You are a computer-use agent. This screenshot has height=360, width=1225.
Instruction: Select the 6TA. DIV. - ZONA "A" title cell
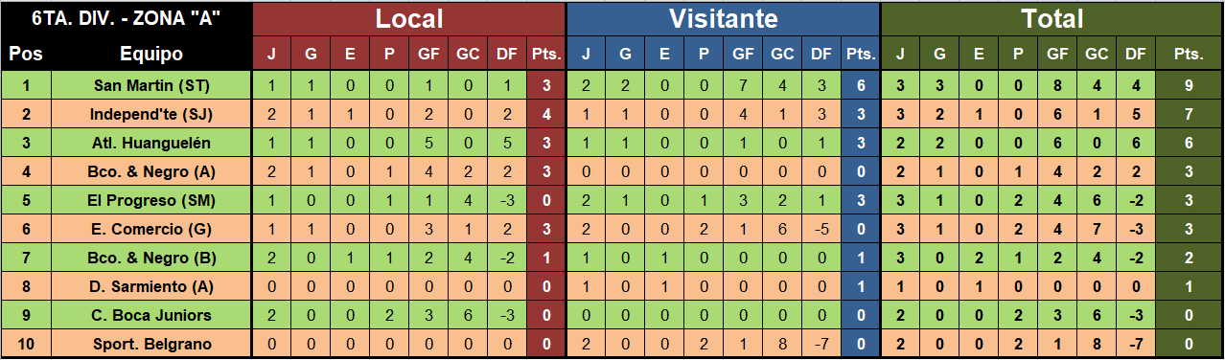click(x=126, y=18)
